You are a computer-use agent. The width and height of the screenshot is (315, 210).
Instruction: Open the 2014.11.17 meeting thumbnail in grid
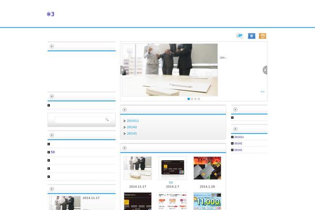pos(138,168)
